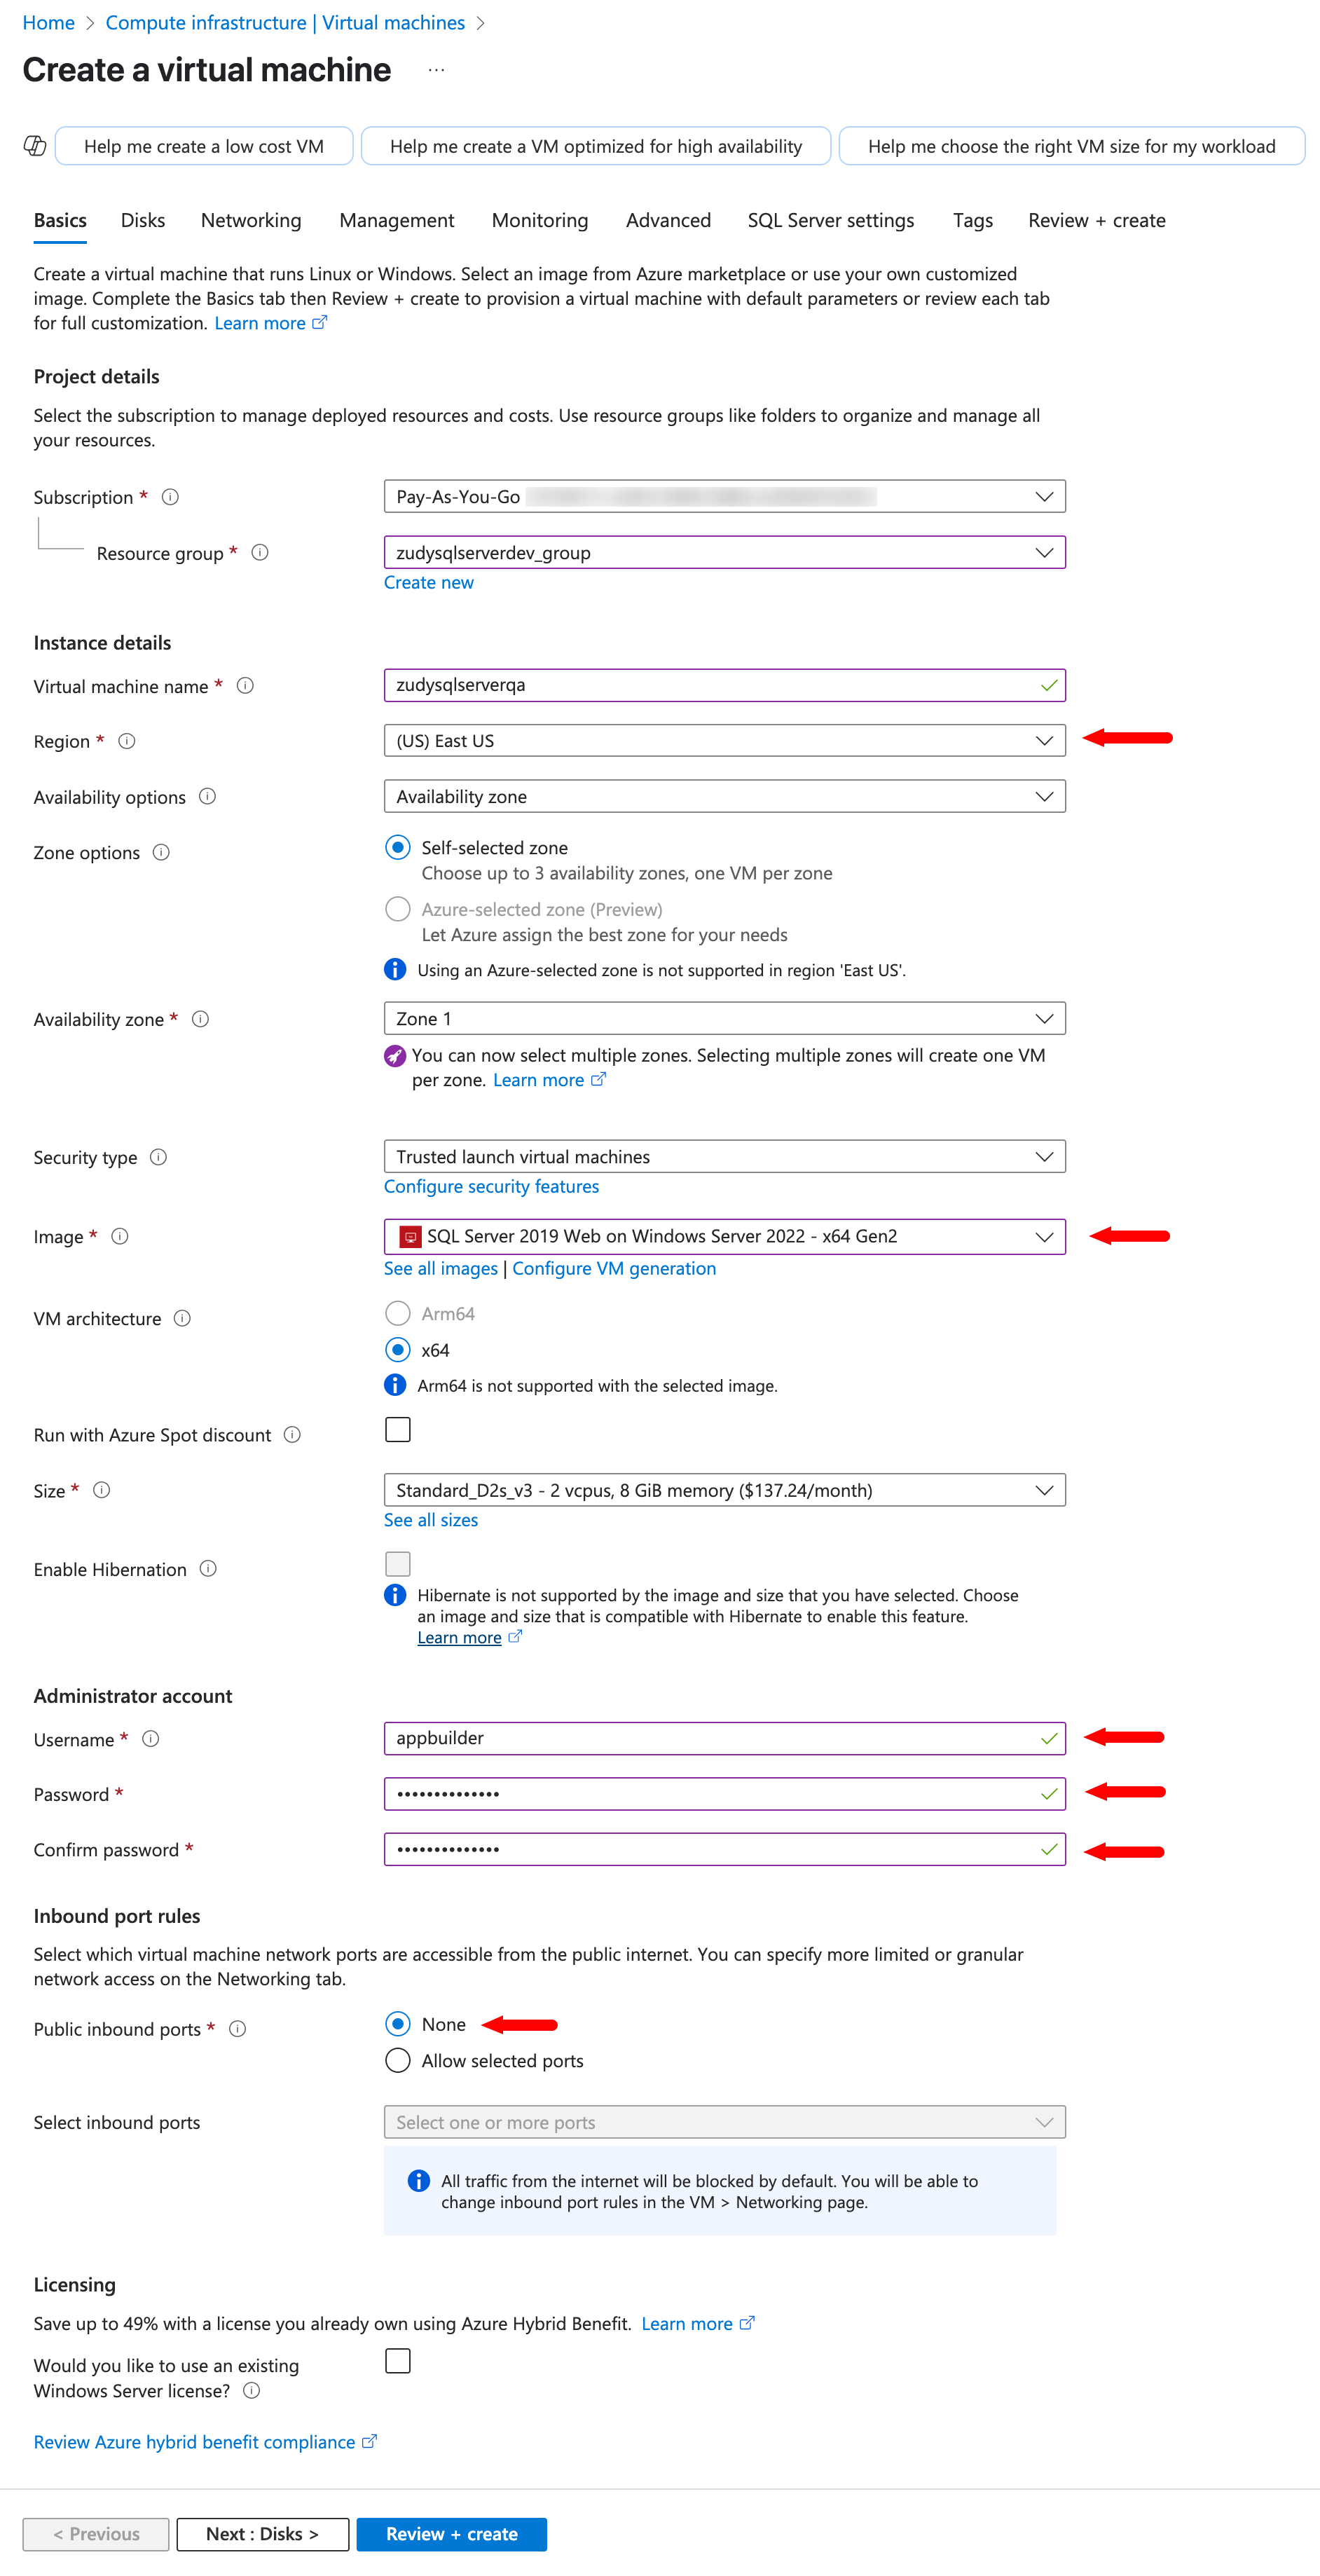Expand the Region dropdown showing East US

pyautogui.click(x=724, y=741)
